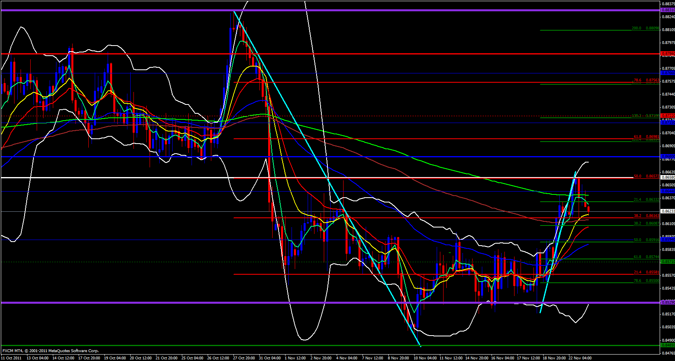Select the current price 0.86233 label

click(x=667, y=211)
